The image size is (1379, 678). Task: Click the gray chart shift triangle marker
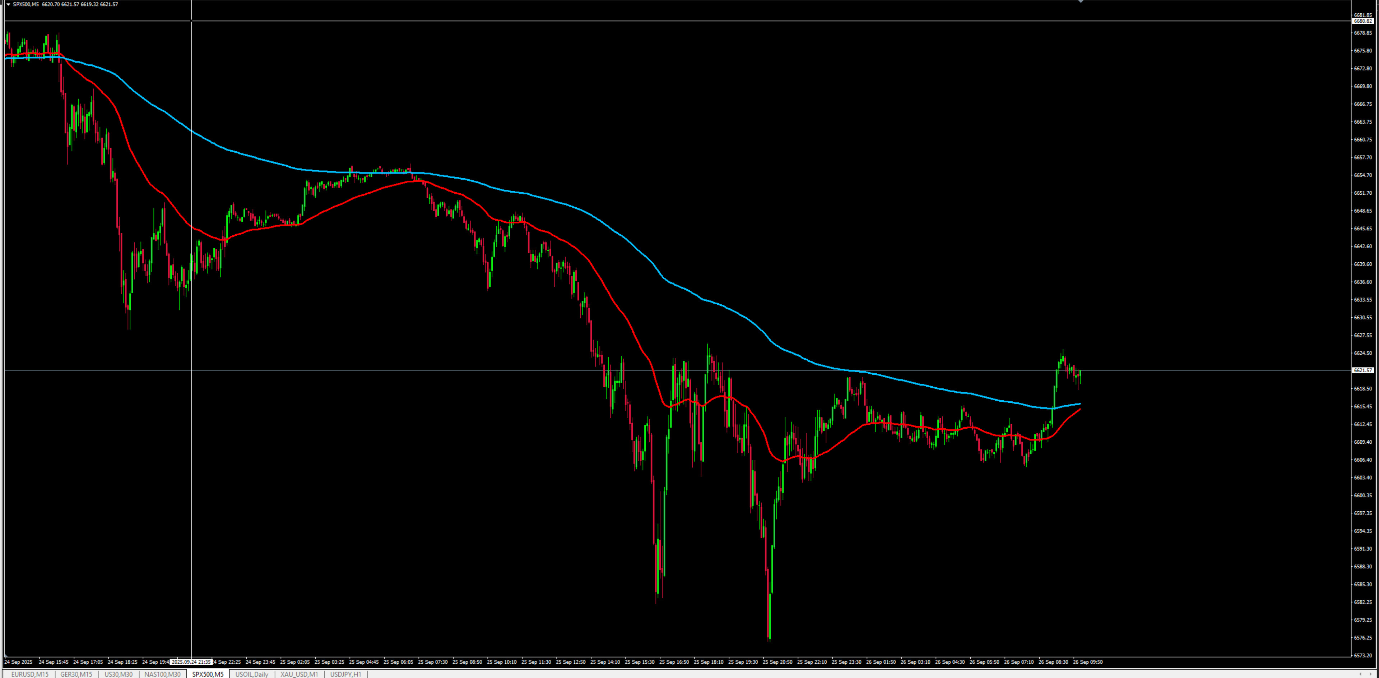(1081, 1)
